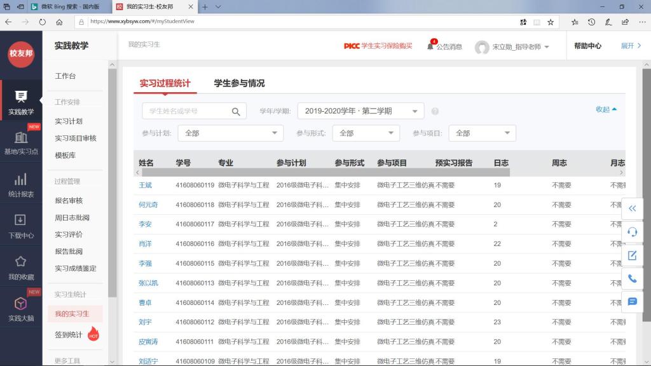Expand the 学年/学期 semester dropdown

[360, 111]
